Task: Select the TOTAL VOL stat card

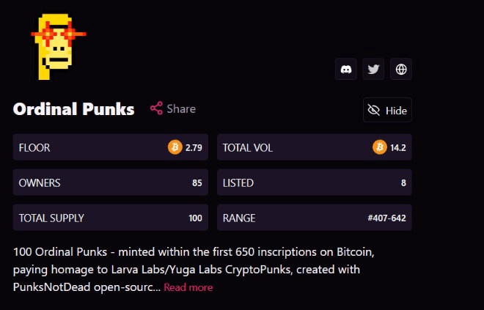Action: (x=314, y=147)
